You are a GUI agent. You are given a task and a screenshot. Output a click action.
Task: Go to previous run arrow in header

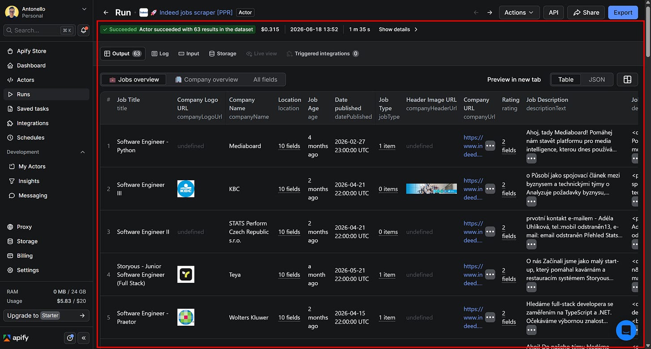(x=476, y=13)
